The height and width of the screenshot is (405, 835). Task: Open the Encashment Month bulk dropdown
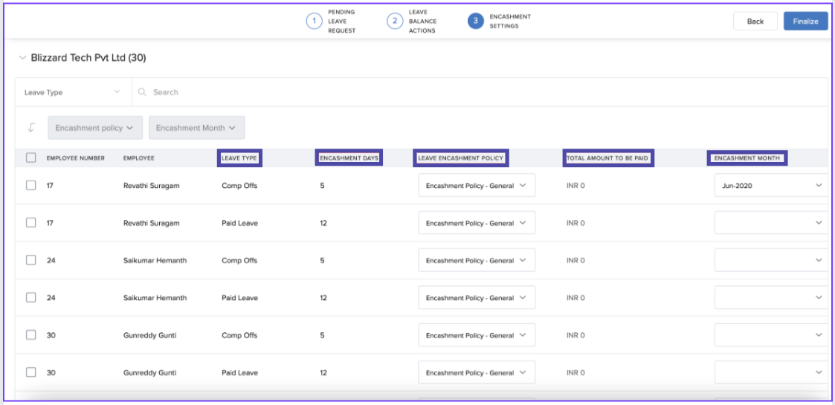pyautogui.click(x=196, y=128)
